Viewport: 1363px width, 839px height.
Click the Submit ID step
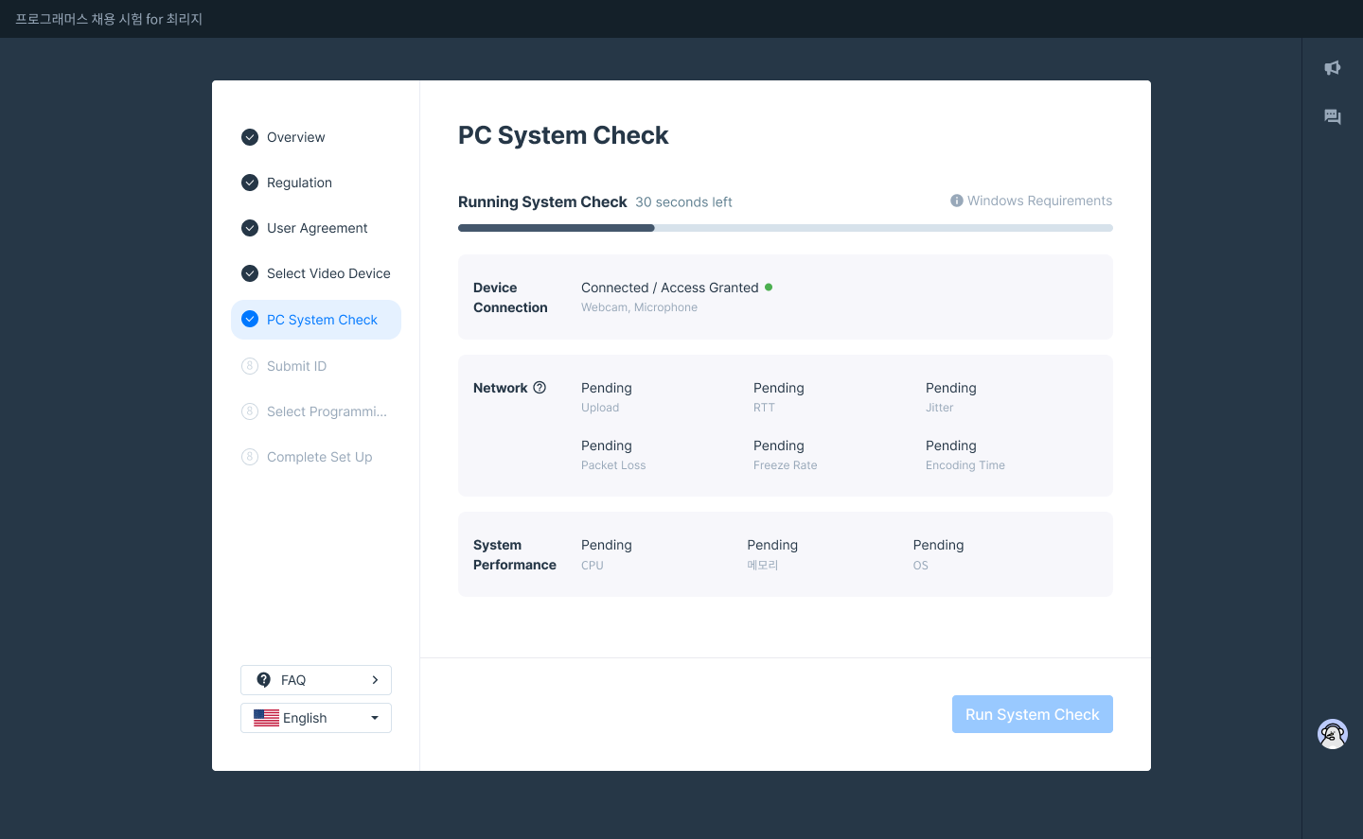296,366
